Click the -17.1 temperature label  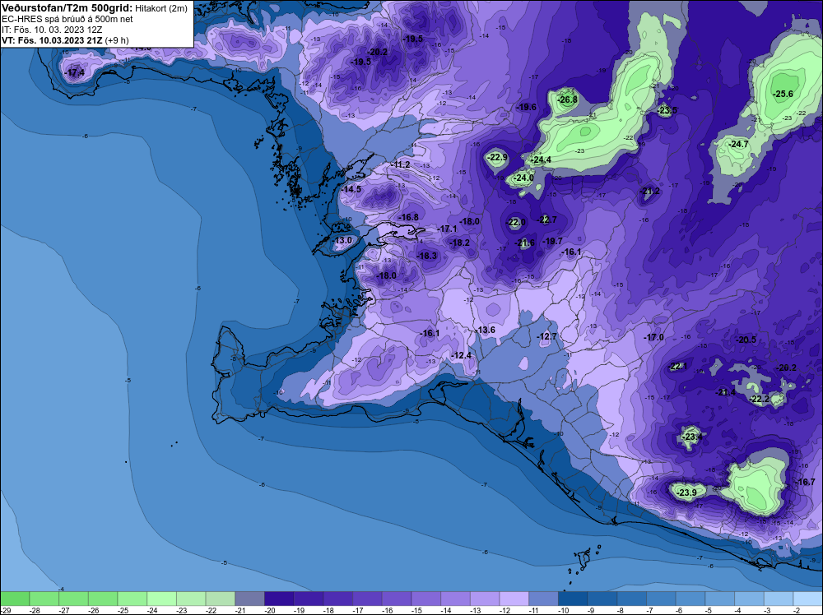coord(447,229)
